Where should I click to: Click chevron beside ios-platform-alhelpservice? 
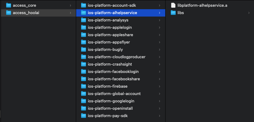tap(160, 13)
